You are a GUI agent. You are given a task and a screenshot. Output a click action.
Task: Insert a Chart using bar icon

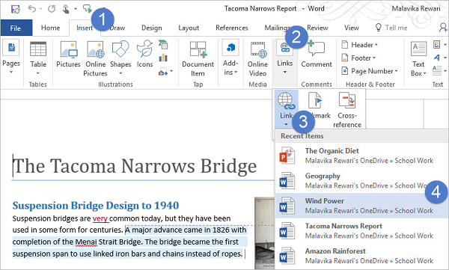[x=163, y=58]
